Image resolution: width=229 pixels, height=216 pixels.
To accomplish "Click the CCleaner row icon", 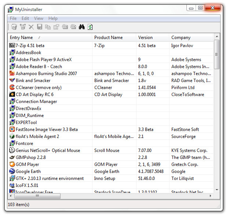I will (12, 87).
